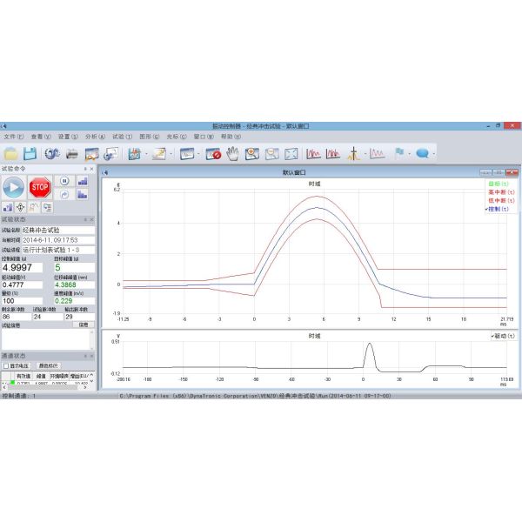The height and width of the screenshot is (522, 522).
Task: Click the blue Play button to start test
Action: point(14,186)
